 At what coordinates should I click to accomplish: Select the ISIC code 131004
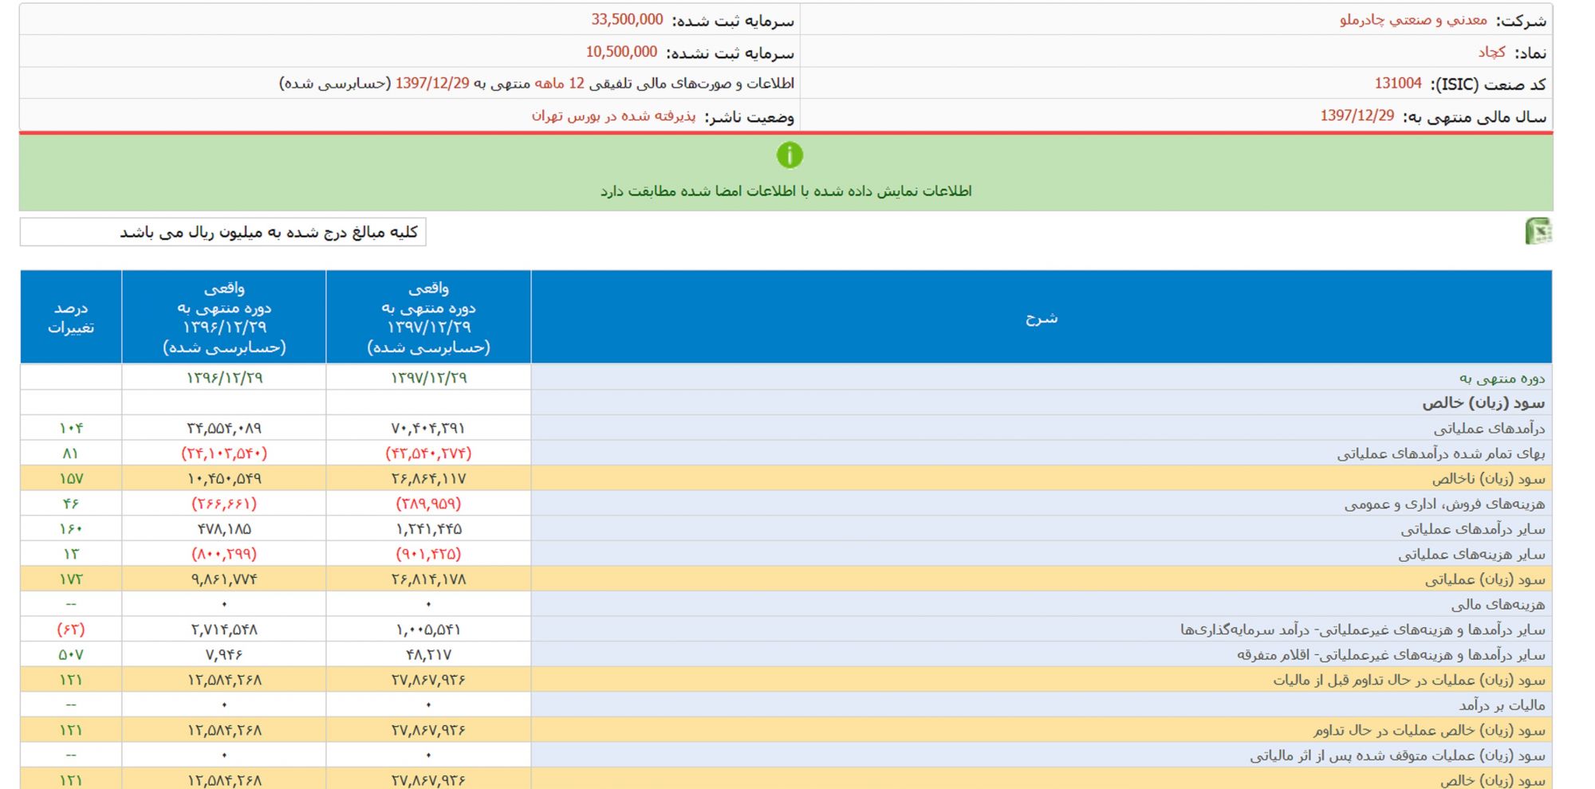[1397, 84]
